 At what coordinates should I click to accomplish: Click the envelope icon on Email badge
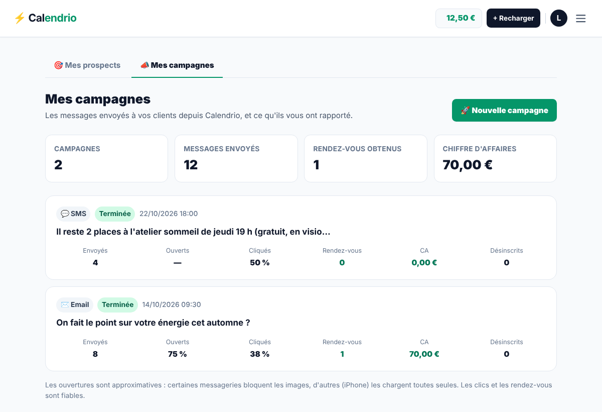pos(65,304)
